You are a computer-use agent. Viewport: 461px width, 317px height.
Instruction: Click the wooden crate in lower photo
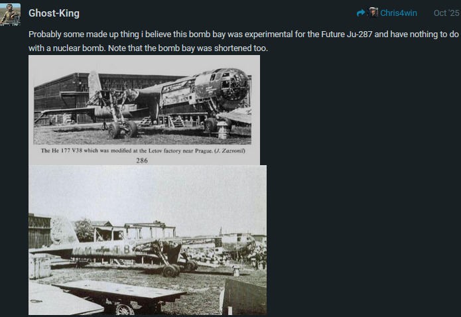point(40,266)
